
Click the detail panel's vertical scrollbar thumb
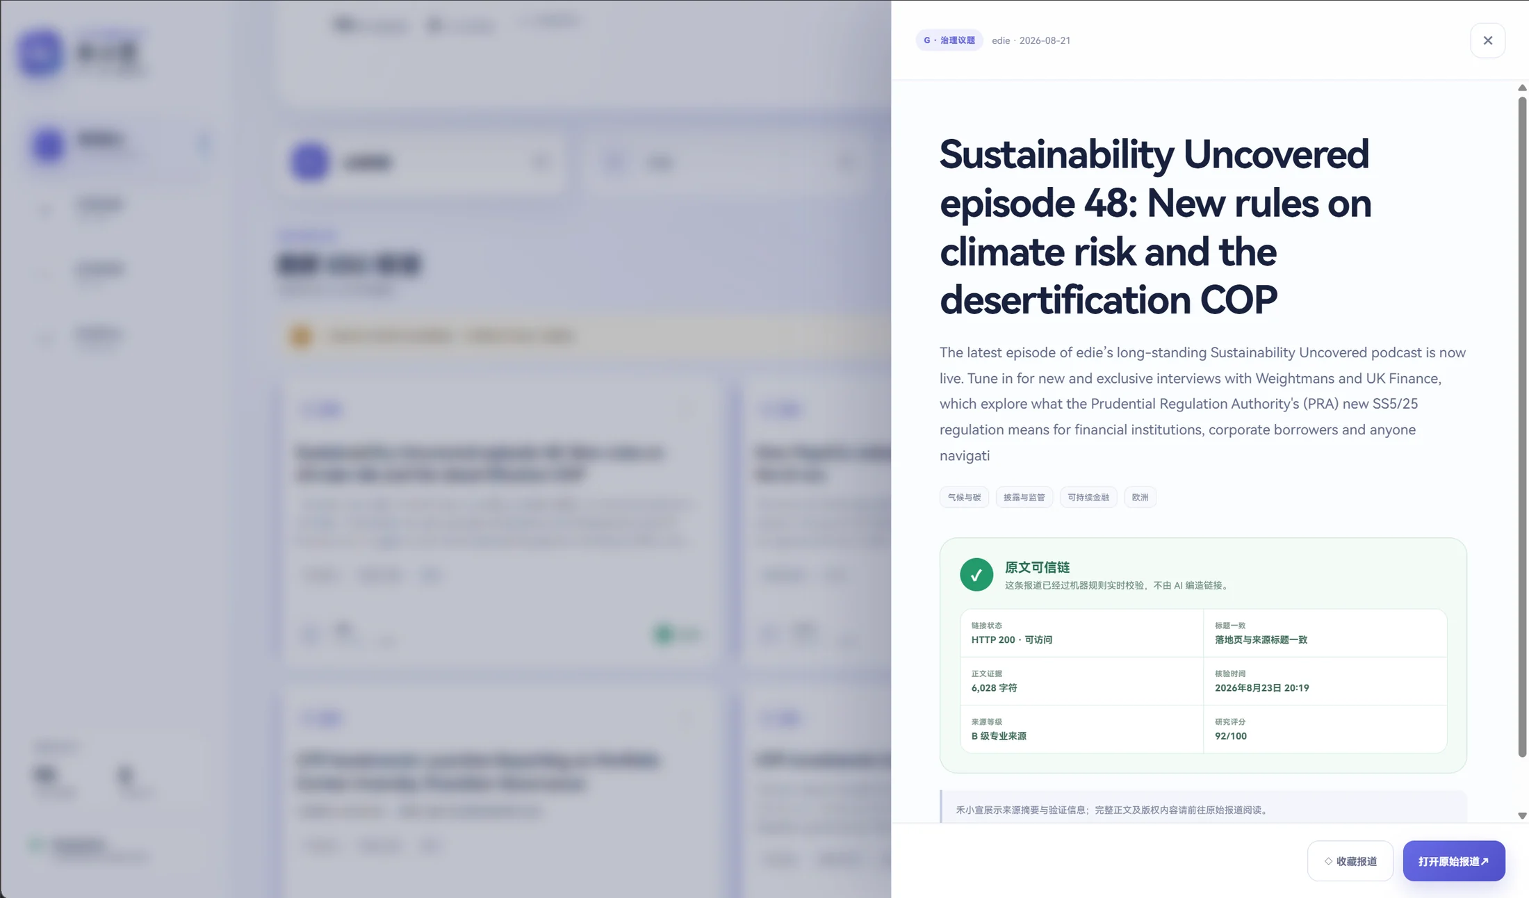tap(1522, 427)
